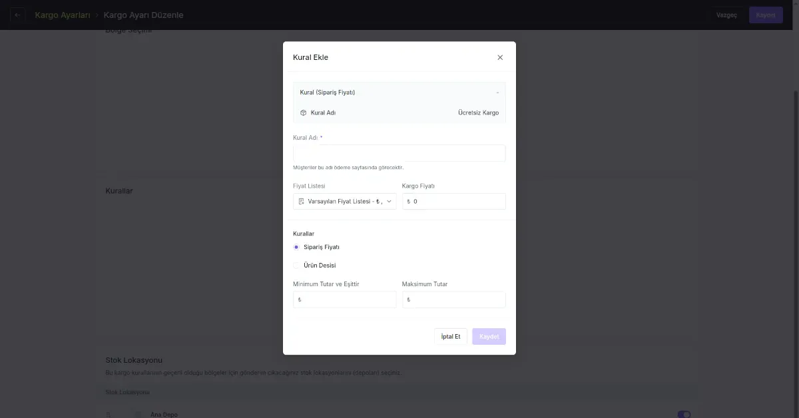Click the Maksimum Tutar input field
Image resolution: width=799 pixels, height=418 pixels.
coord(456,300)
